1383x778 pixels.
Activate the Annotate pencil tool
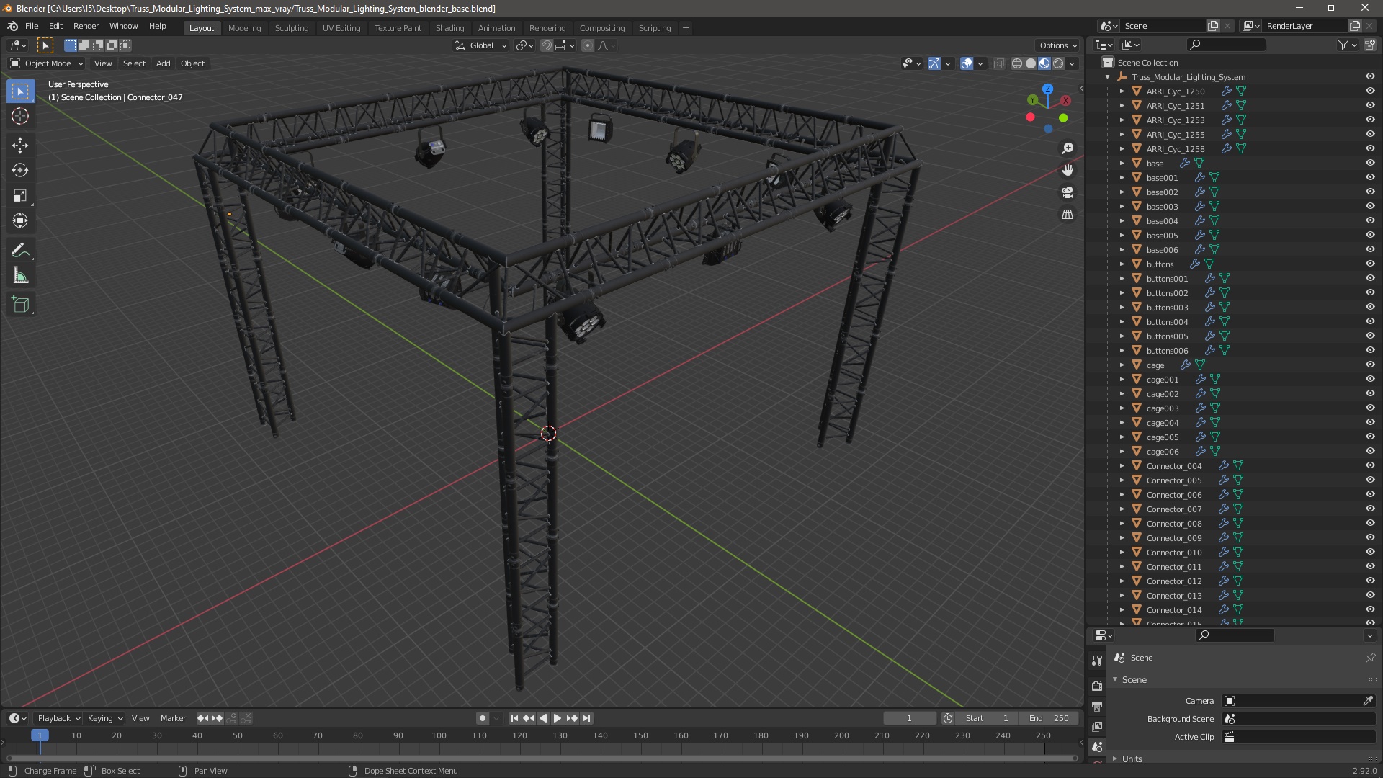coord(20,250)
